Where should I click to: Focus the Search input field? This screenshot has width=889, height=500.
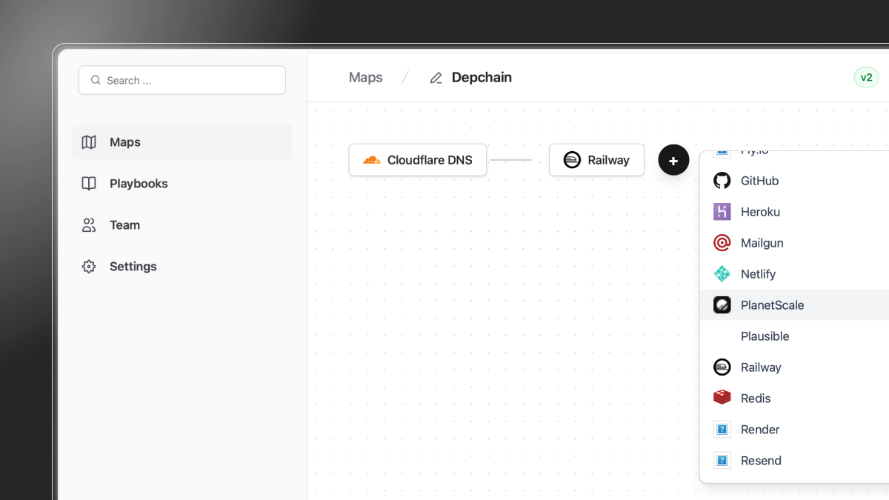(182, 80)
